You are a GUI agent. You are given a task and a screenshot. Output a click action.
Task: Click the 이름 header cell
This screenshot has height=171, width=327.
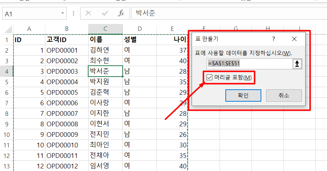pos(105,40)
